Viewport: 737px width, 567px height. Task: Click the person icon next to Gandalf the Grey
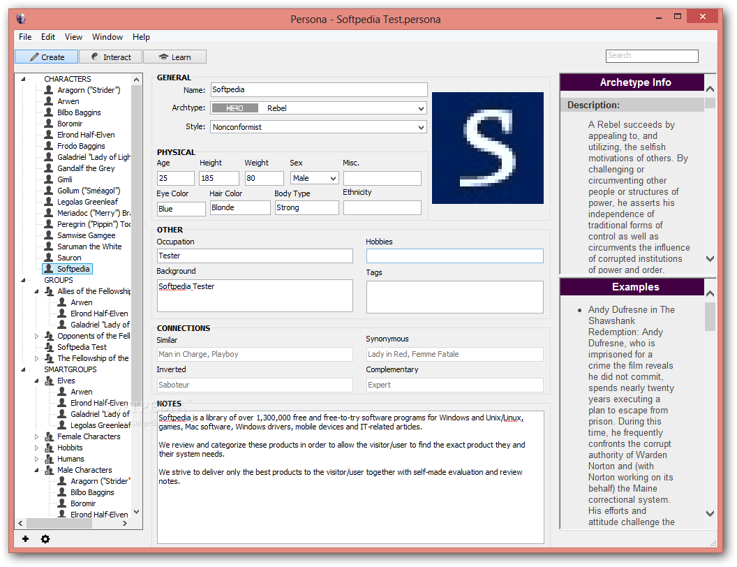[x=48, y=168]
